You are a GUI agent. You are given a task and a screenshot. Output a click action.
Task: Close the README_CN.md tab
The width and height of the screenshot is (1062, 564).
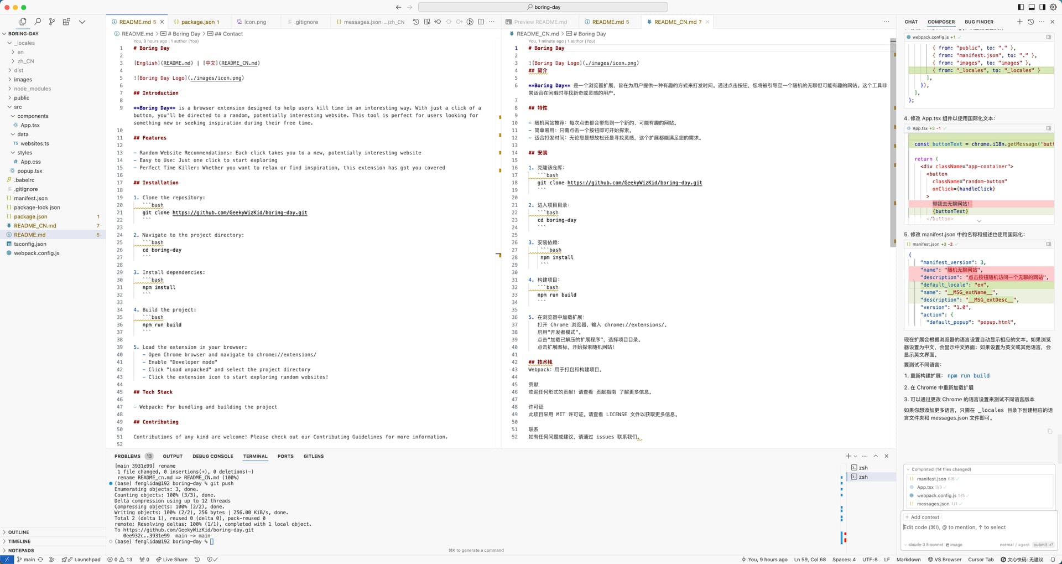click(x=707, y=22)
